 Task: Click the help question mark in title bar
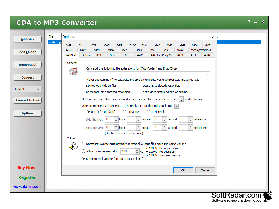pos(249,22)
